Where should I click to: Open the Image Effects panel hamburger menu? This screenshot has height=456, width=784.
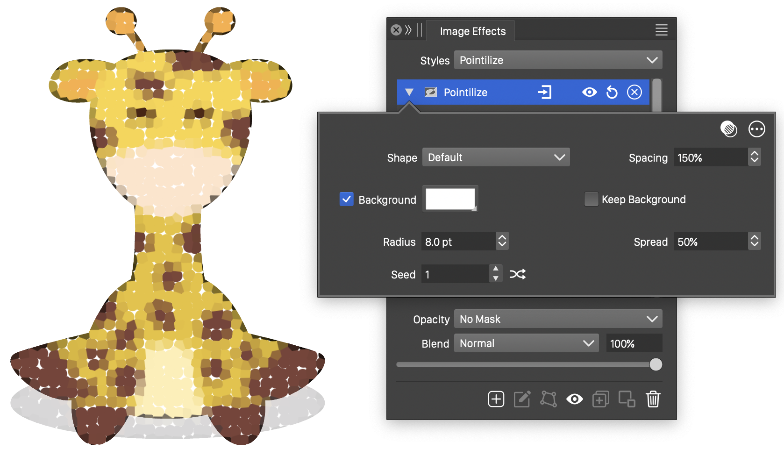point(661,30)
